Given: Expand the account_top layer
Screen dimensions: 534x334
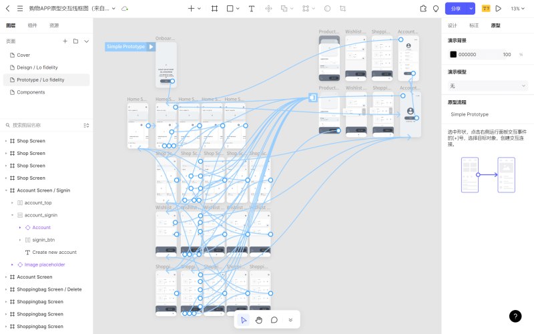Looking at the screenshot, I should click(12, 203).
